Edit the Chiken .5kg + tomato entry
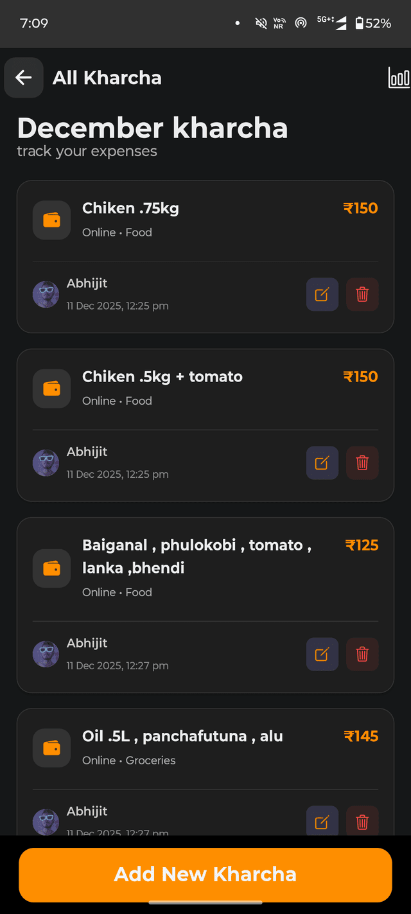 pos(322,462)
